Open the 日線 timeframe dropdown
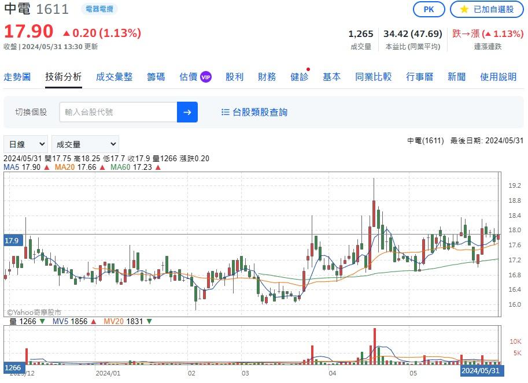 coord(25,144)
